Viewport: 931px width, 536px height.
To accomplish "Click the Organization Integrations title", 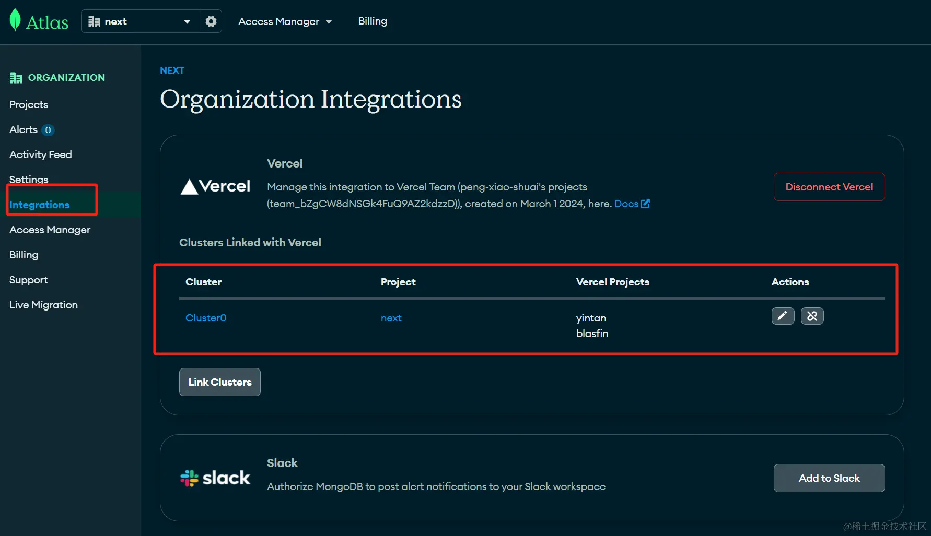I will (311, 99).
